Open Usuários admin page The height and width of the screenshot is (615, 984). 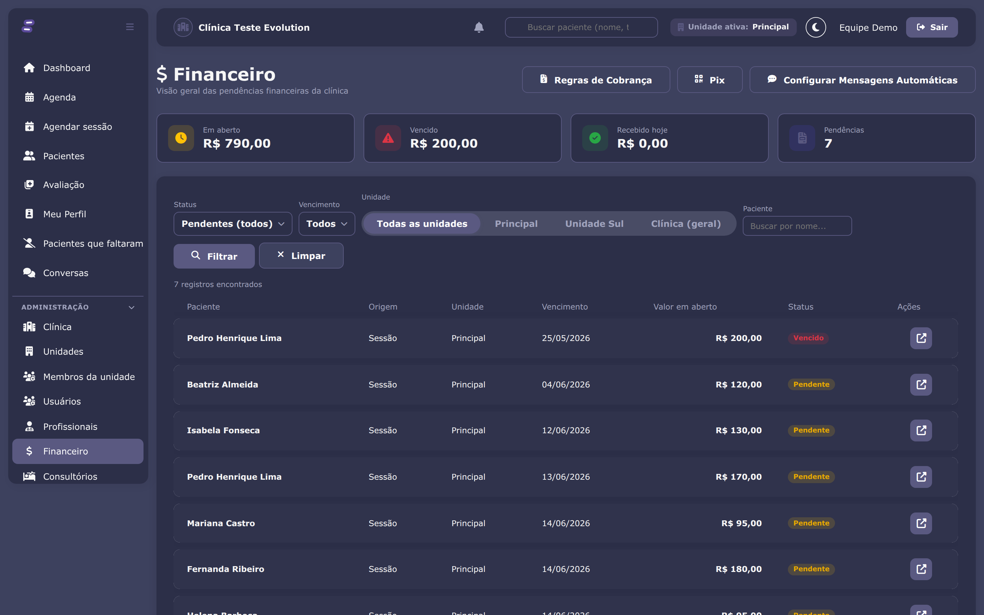tap(78, 401)
